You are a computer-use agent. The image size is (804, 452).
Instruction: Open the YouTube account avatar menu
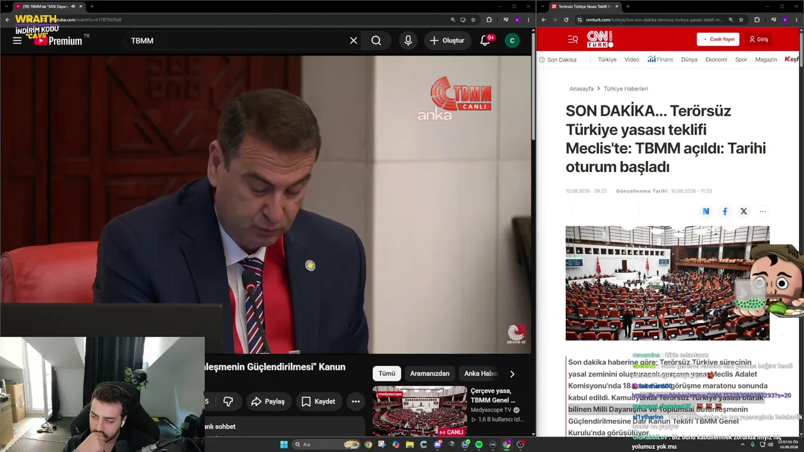pyautogui.click(x=512, y=41)
